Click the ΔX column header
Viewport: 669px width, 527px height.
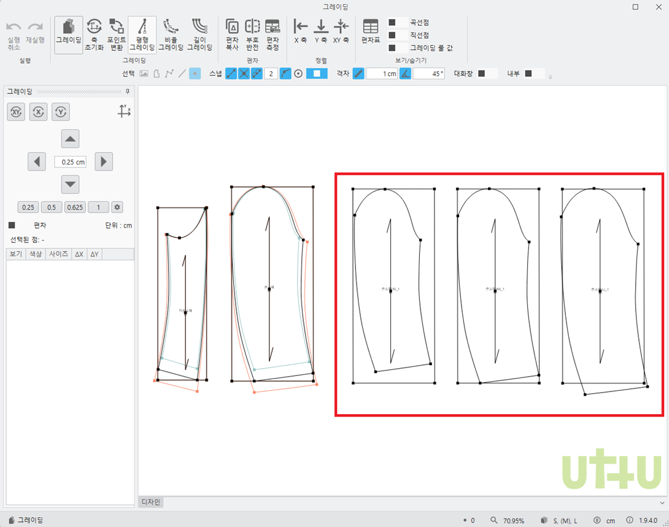pos(79,254)
